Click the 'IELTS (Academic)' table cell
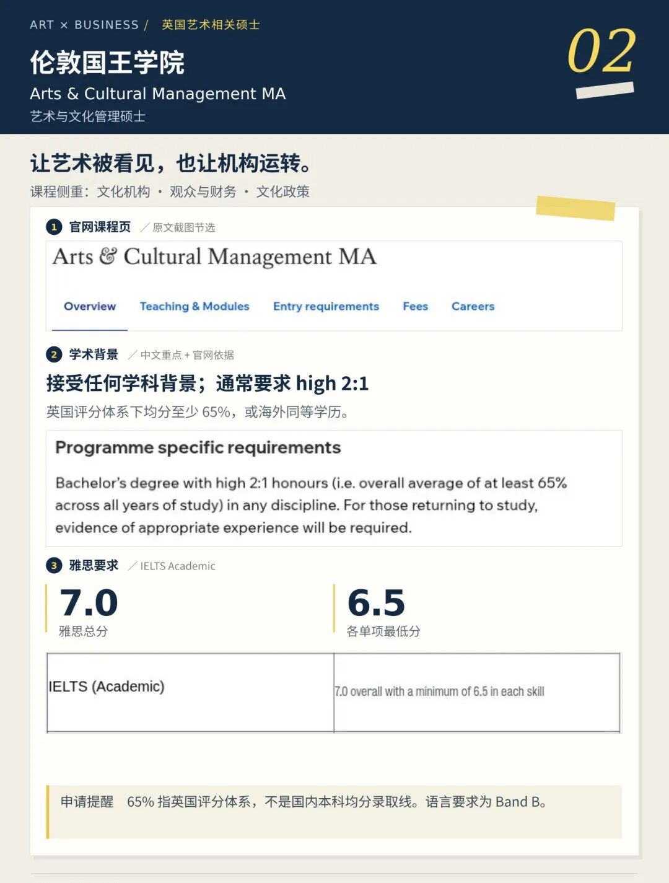This screenshot has width=669, height=883. (x=190, y=692)
